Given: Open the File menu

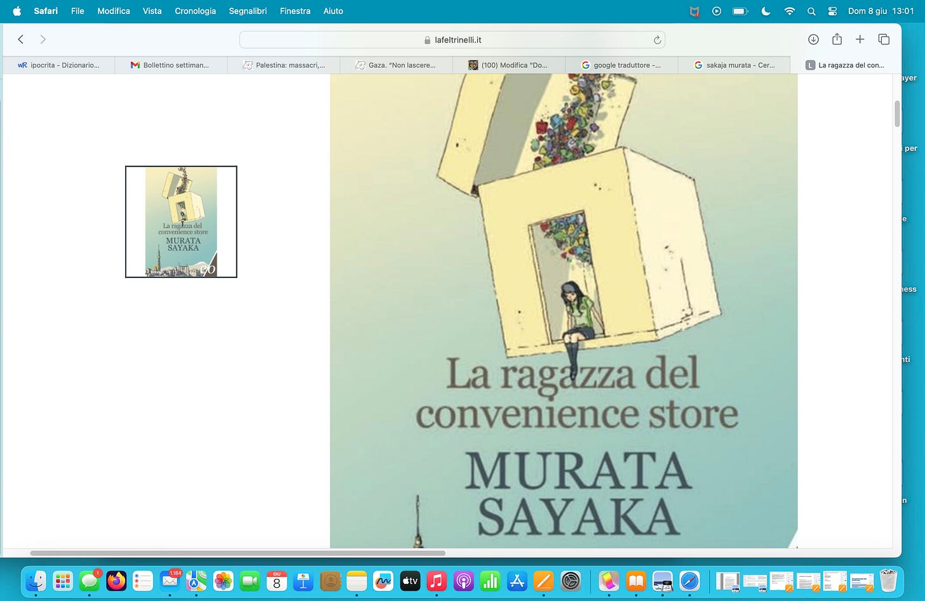Looking at the screenshot, I should click(x=78, y=11).
